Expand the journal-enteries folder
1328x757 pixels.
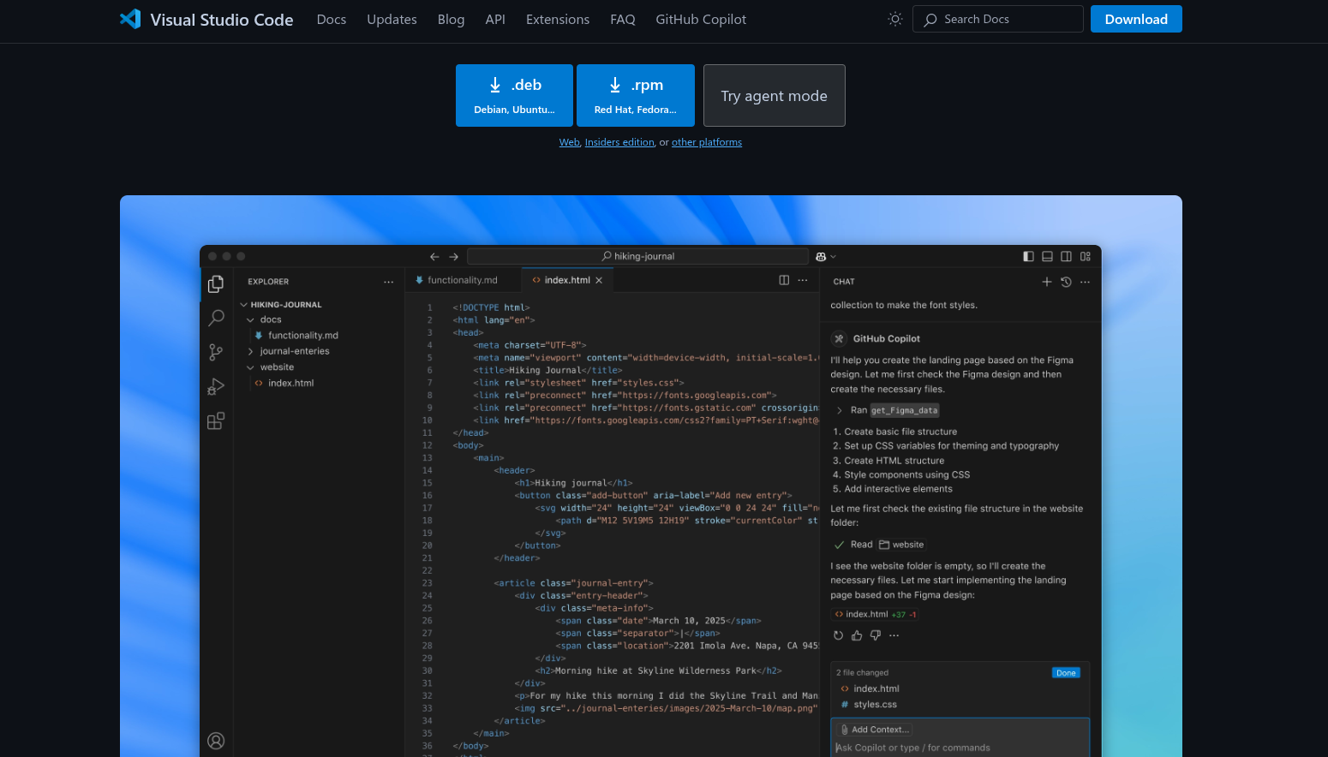pos(251,351)
